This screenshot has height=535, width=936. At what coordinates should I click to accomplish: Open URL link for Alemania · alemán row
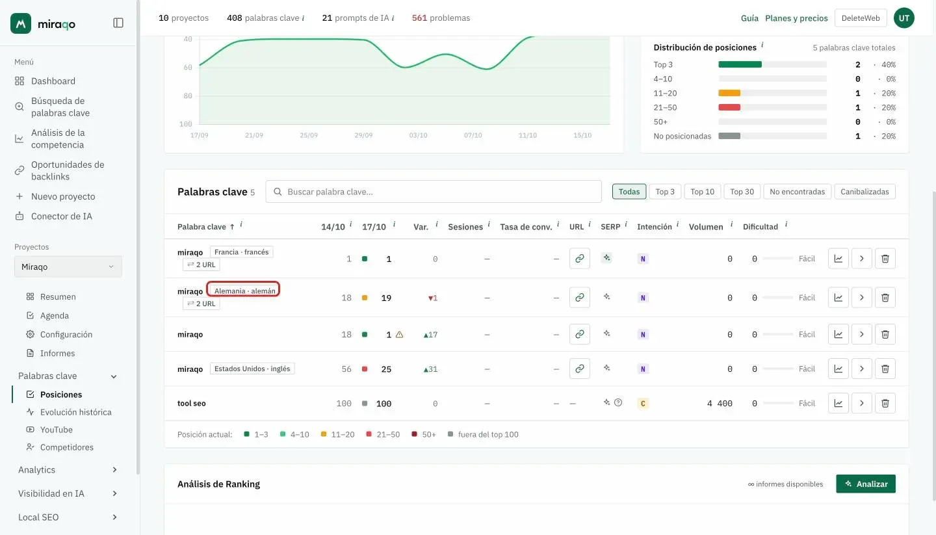(579, 297)
